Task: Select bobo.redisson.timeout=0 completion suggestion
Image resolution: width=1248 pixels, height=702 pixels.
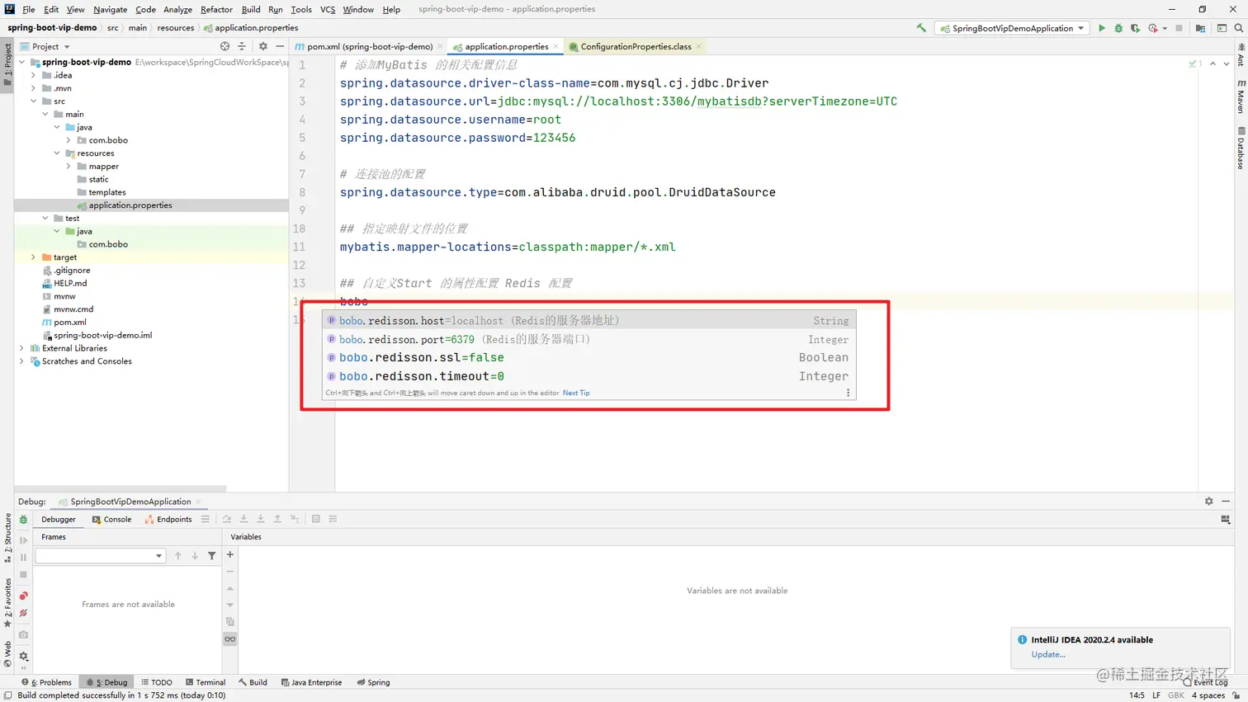Action: pyautogui.click(x=589, y=376)
